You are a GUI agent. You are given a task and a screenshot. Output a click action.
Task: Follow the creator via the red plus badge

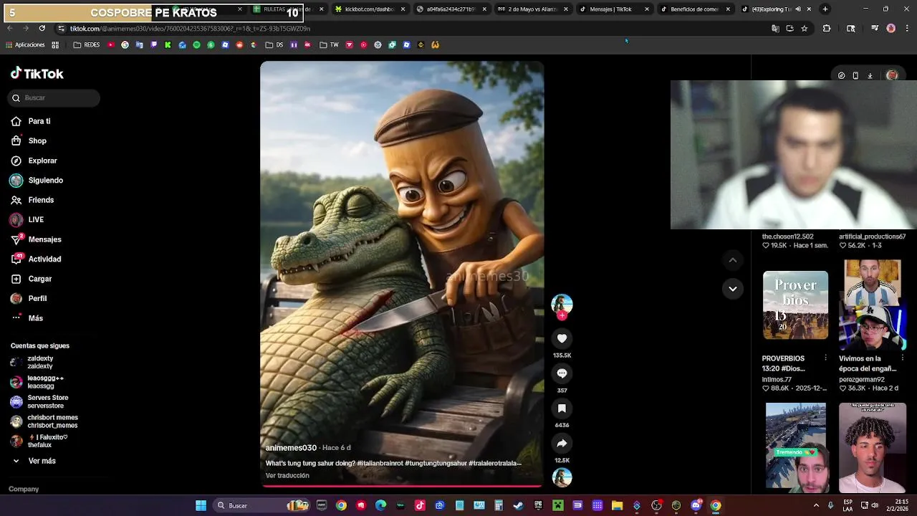562,315
